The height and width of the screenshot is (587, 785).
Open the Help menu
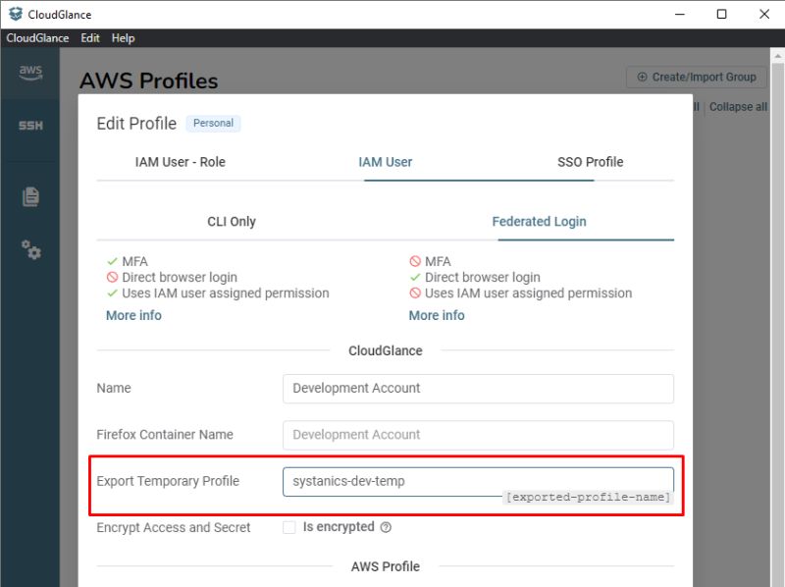[123, 37]
